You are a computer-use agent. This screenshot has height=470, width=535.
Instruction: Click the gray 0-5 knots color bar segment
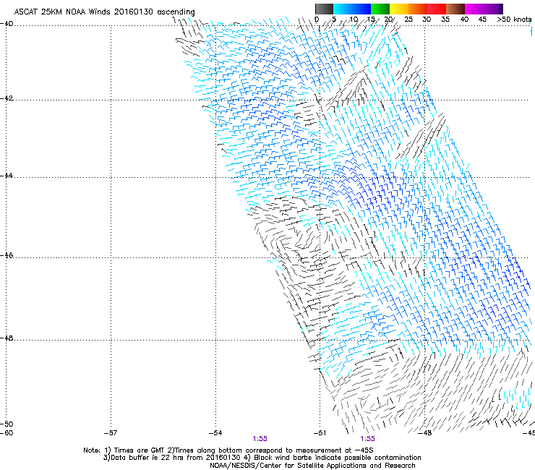point(324,9)
